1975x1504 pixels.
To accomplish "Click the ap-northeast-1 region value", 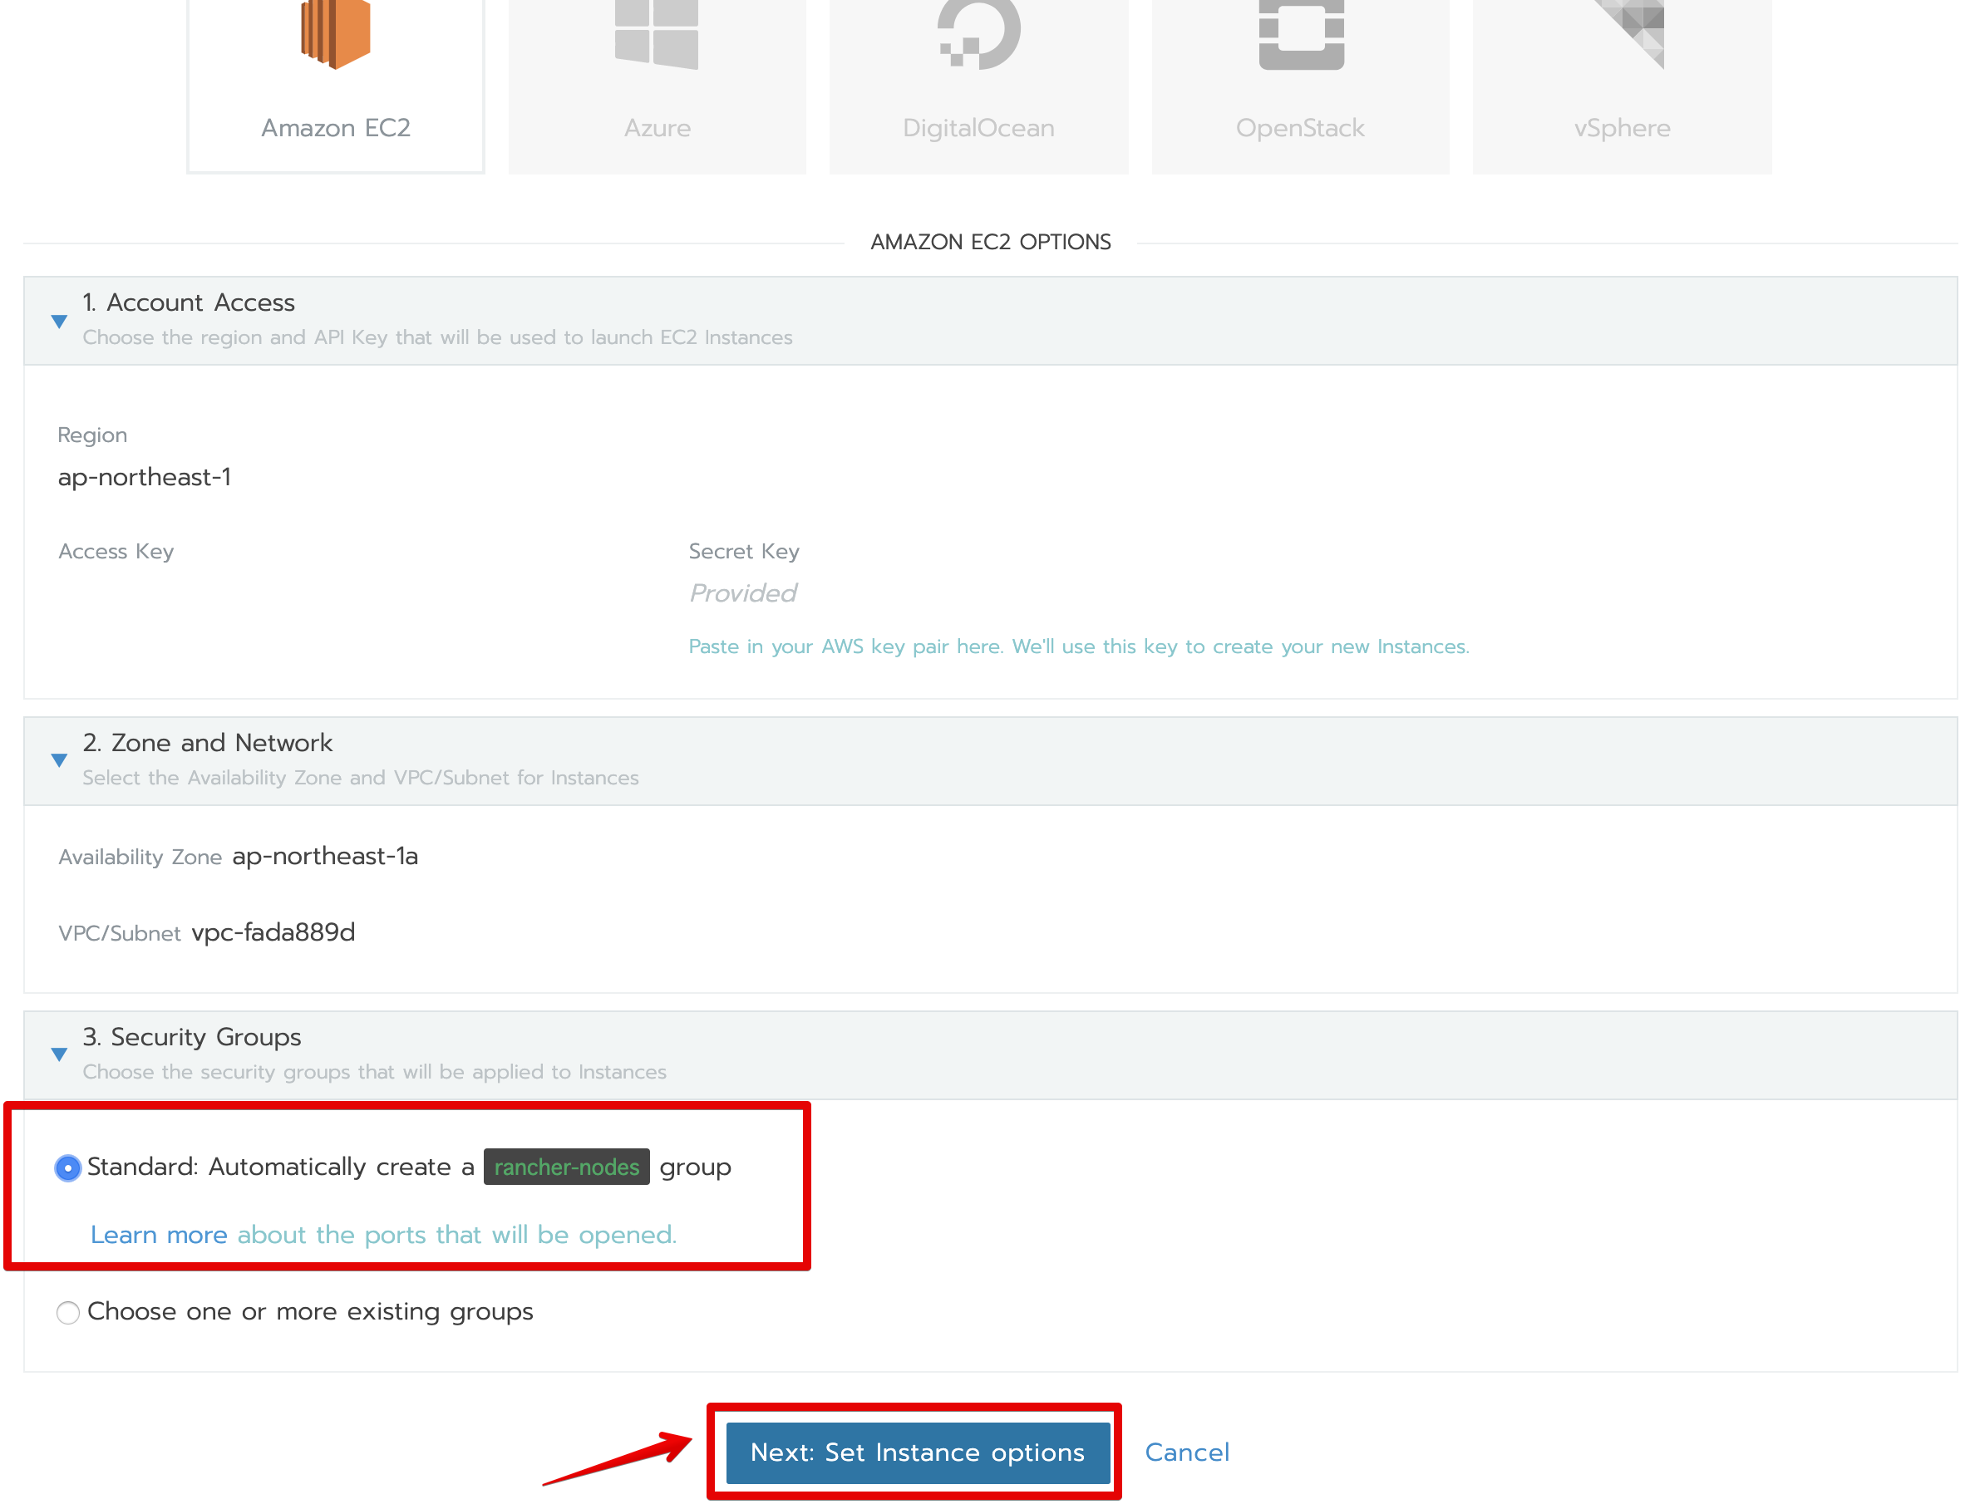I will click(x=144, y=476).
